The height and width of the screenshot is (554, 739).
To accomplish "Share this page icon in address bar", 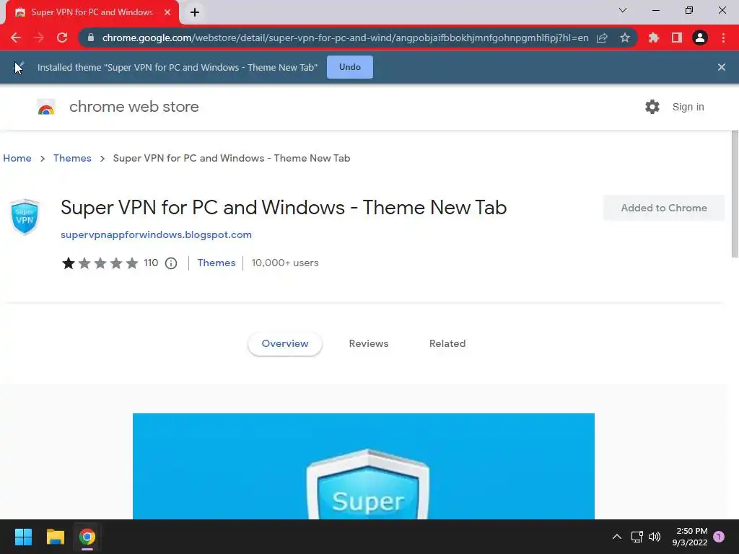I will pos(602,38).
